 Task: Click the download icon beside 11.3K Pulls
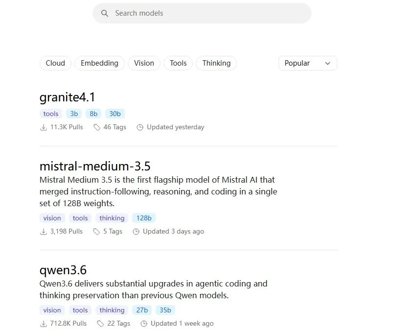pyautogui.click(x=44, y=127)
